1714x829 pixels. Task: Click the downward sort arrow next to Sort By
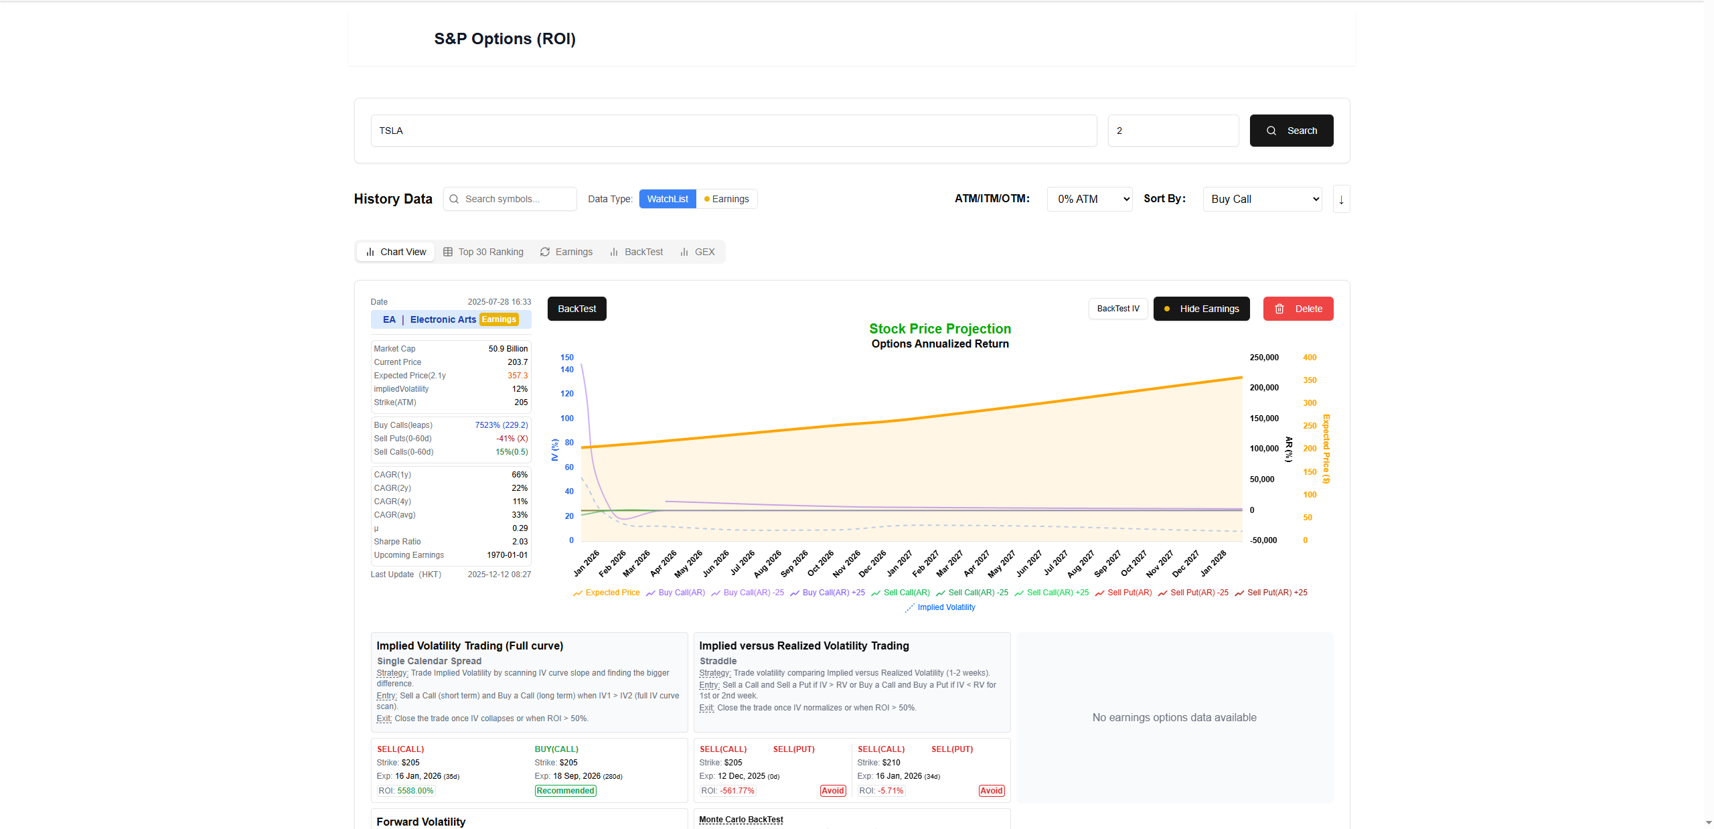coord(1341,199)
